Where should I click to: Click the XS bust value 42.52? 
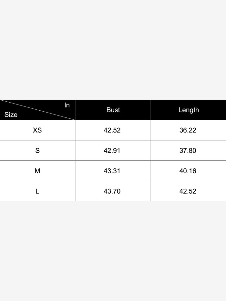pos(112,130)
